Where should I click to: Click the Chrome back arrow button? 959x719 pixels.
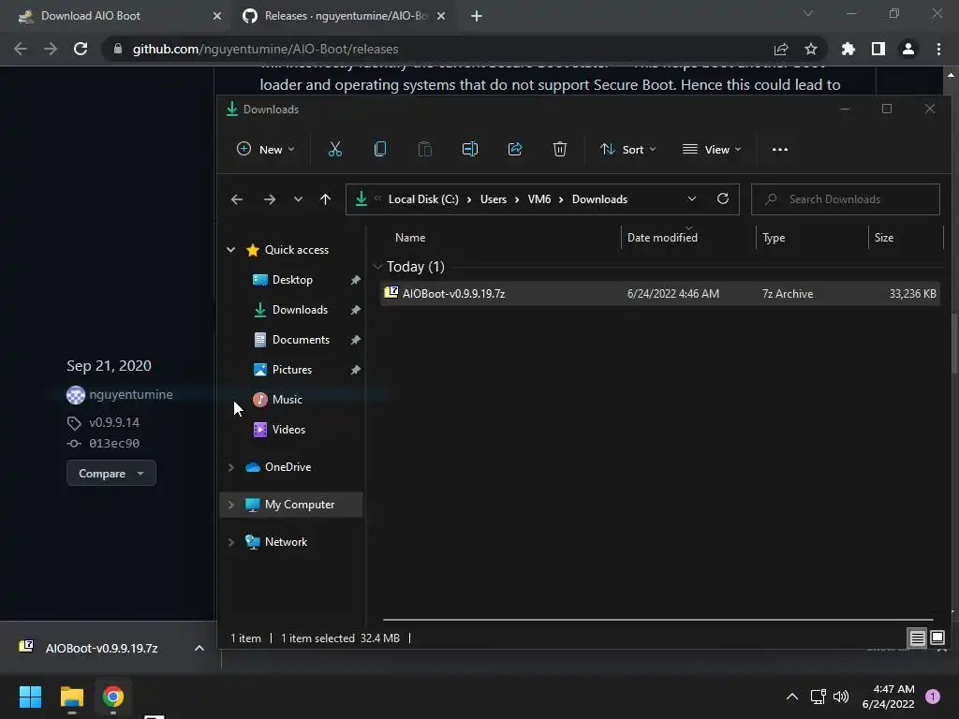click(x=21, y=49)
